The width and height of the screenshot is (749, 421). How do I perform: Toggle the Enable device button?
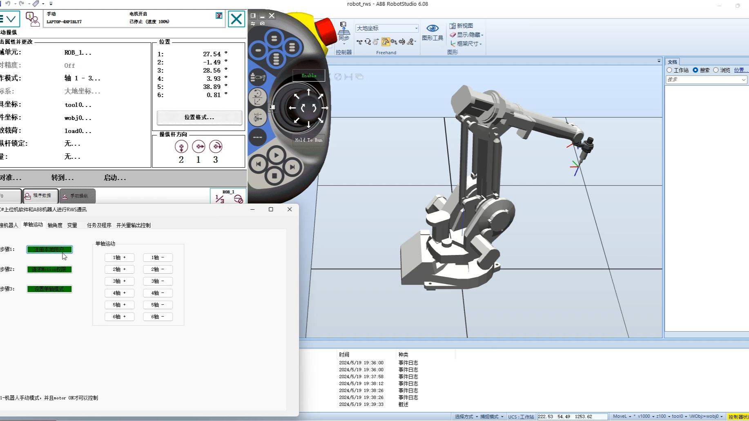(309, 75)
